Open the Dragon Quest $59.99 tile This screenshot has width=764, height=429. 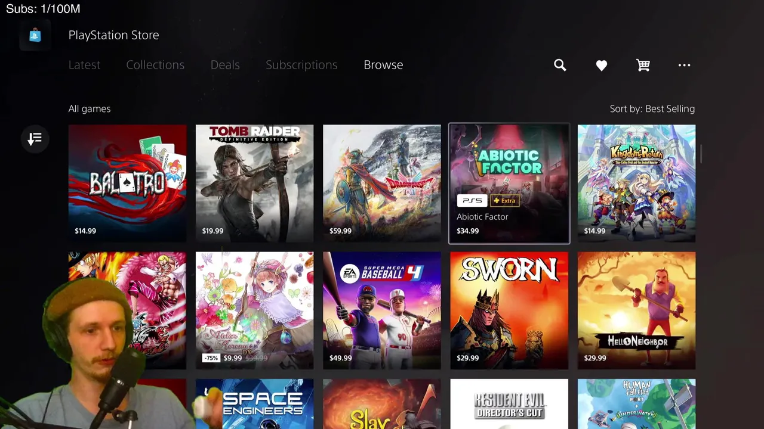[x=382, y=183]
